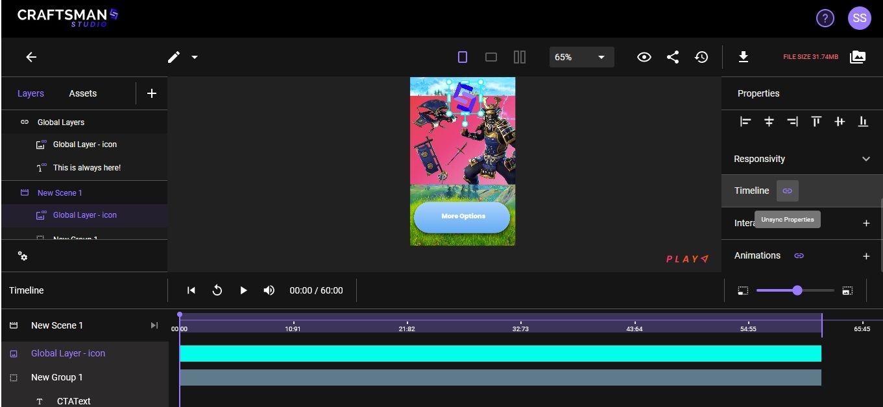Click the 21:82 mark on timeline ruler

coord(407,329)
